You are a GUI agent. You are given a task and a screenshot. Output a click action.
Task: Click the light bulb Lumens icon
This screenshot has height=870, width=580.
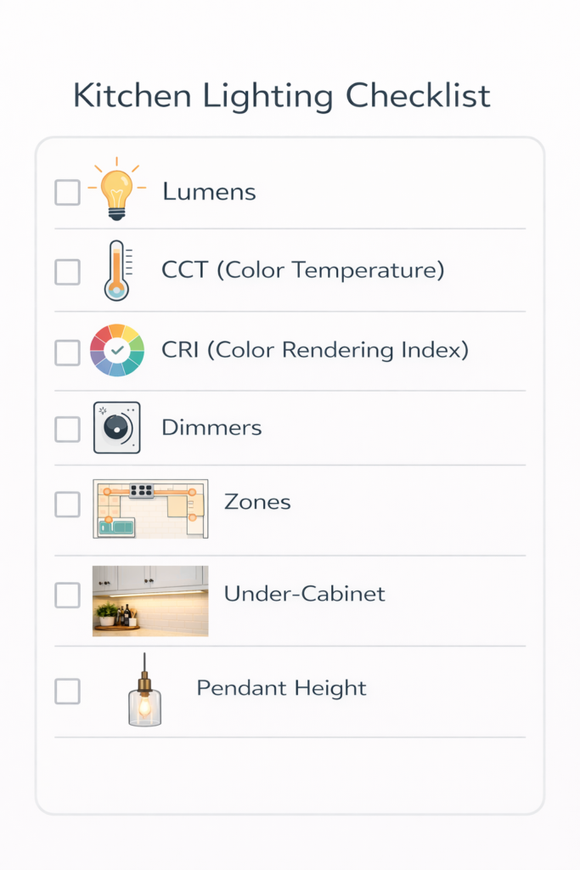coord(116,189)
